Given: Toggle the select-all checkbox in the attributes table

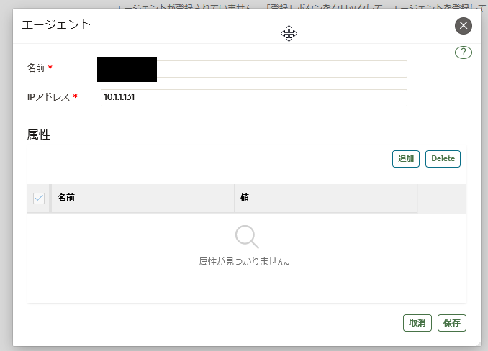Looking at the screenshot, I should click(x=39, y=198).
